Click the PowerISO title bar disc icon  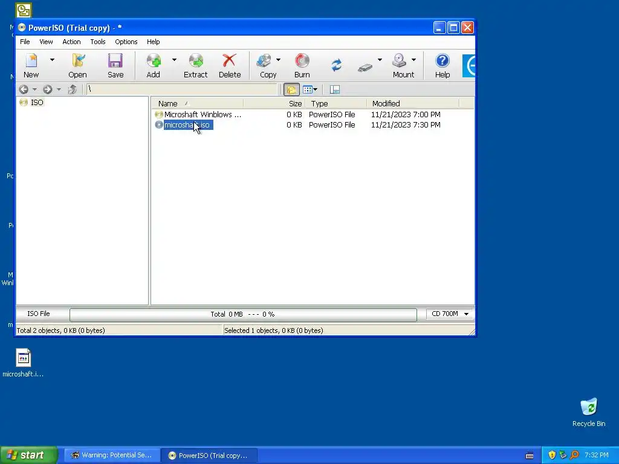pos(22,27)
